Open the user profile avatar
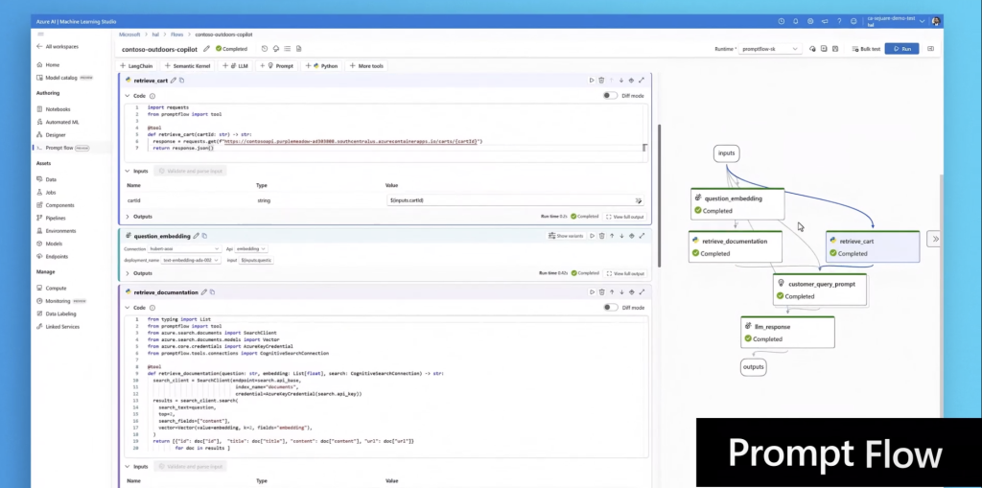 click(936, 21)
